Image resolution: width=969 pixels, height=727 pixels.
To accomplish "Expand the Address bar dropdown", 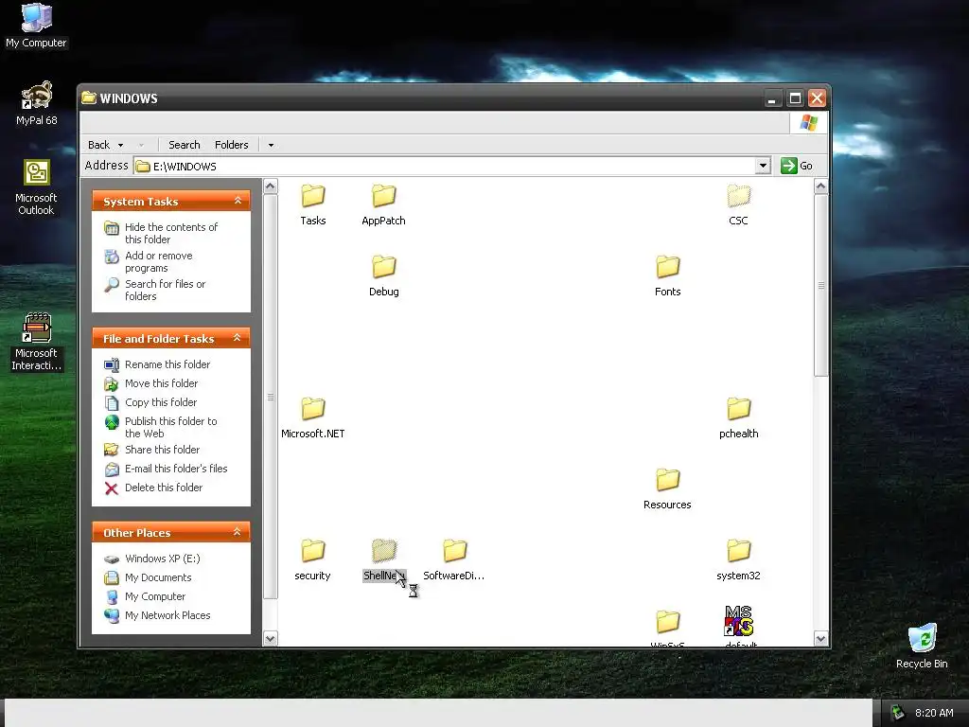I will [764, 166].
